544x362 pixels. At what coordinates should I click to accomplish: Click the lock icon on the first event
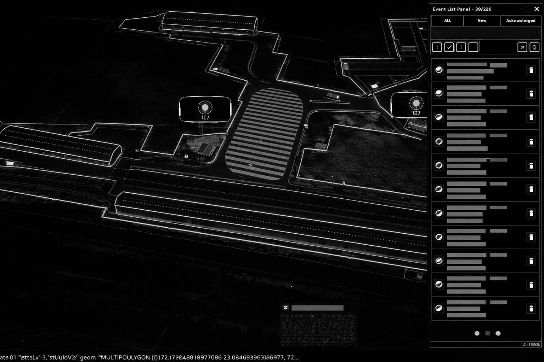coord(531,70)
